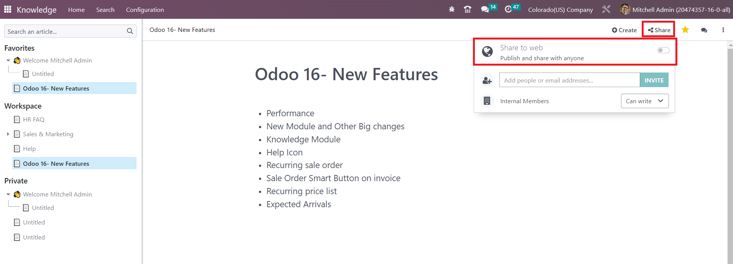Image resolution: width=733 pixels, height=264 pixels.
Task: Click the Create button
Action: coord(624,30)
